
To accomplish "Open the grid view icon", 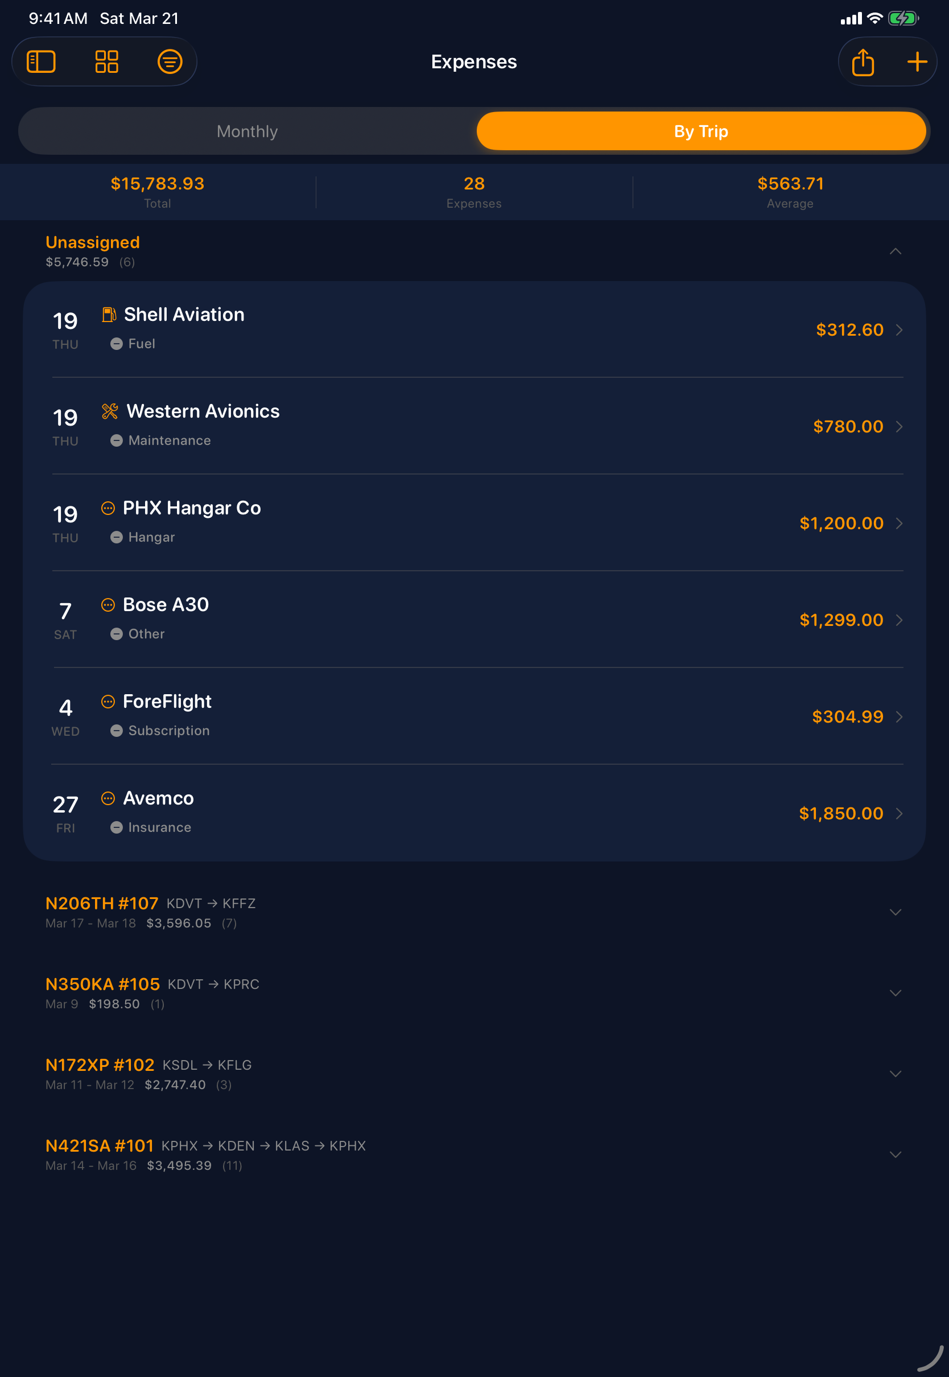I will (107, 61).
